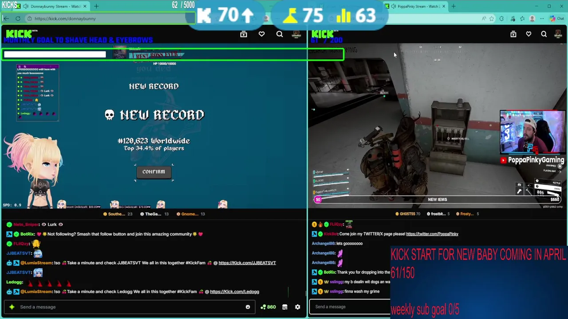Image resolution: width=568 pixels, height=319 pixels.
Task: Click the kick.com/donnaybunny address bar
Action: pyautogui.click(x=106, y=19)
